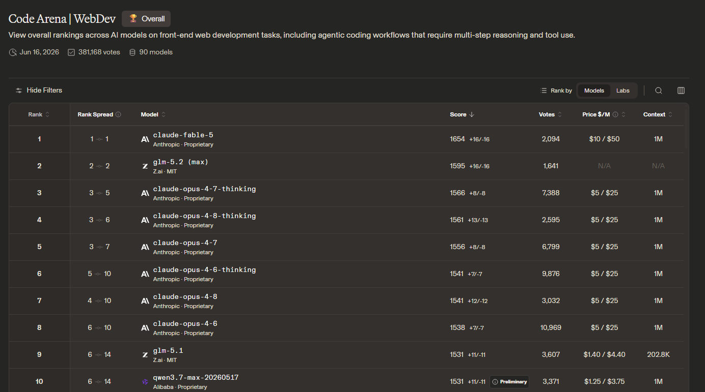Click the Z.ai · MIT label under glm-5.1
This screenshot has width=705, height=392.
(165, 360)
